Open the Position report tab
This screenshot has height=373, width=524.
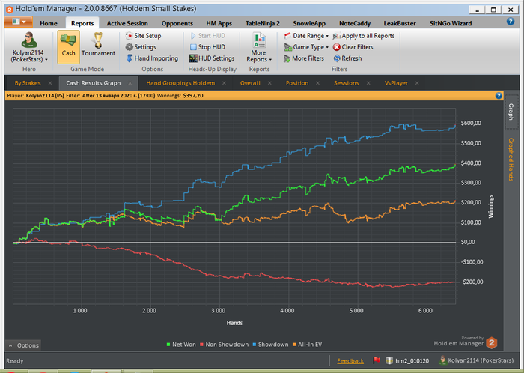(297, 83)
